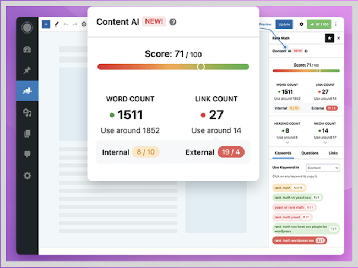This screenshot has height=268, width=358.
Task: Click the Update button
Action: 284,24
